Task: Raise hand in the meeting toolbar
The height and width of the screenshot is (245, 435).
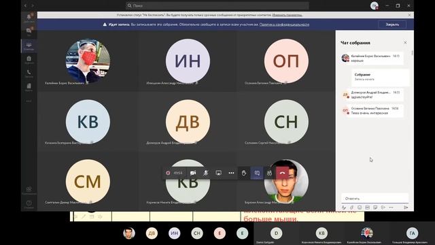Action: 244,173
